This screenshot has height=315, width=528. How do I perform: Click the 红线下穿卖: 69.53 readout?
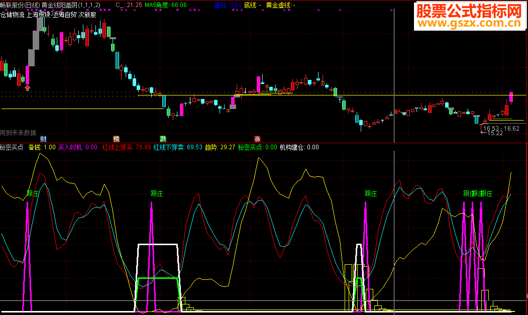point(178,147)
